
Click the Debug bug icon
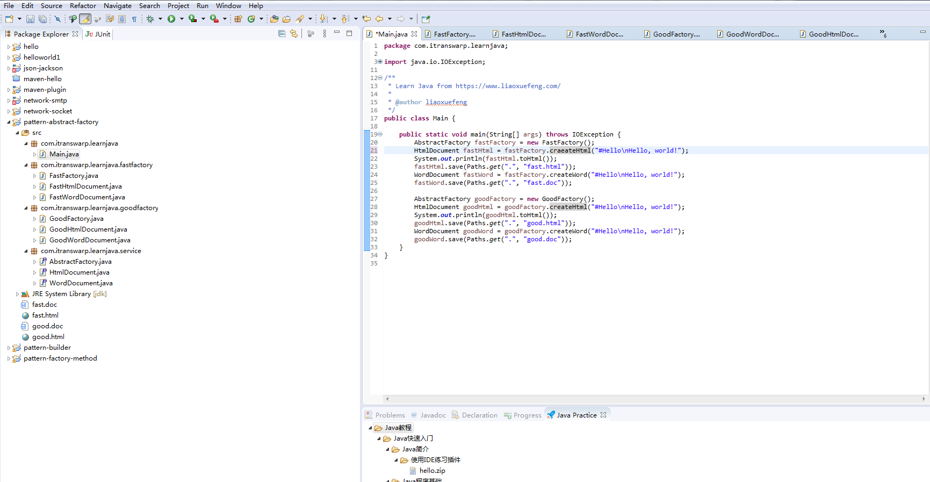(150, 19)
